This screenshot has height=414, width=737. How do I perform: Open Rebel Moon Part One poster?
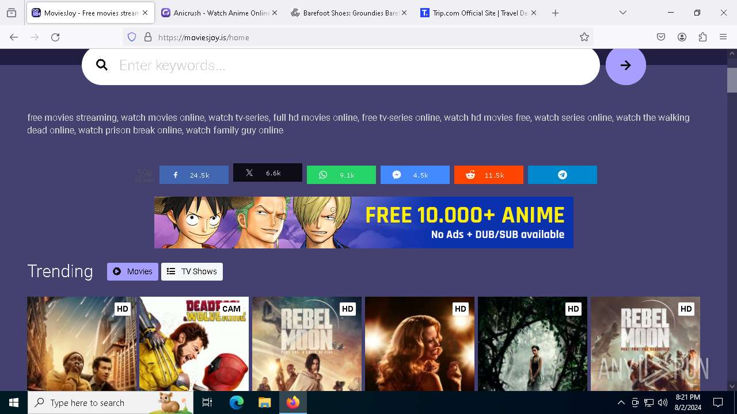click(307, 344)
